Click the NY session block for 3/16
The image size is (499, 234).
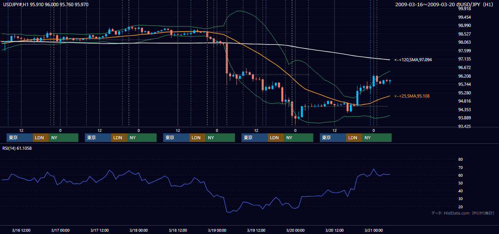pos(64,138)
